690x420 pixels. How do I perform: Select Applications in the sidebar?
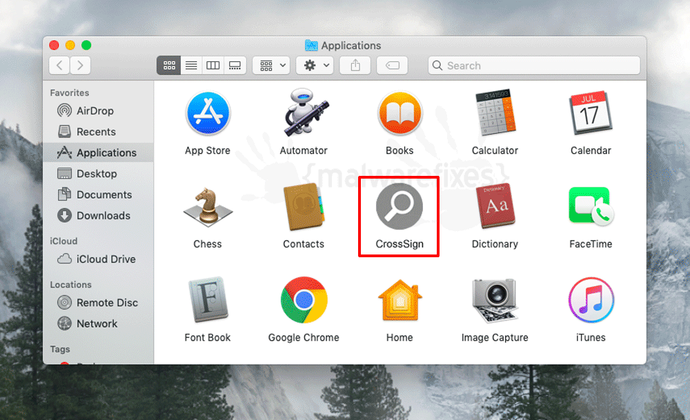[x=99, y=152]
